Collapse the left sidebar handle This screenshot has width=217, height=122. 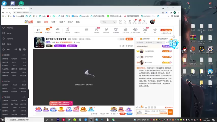point(28,94)
